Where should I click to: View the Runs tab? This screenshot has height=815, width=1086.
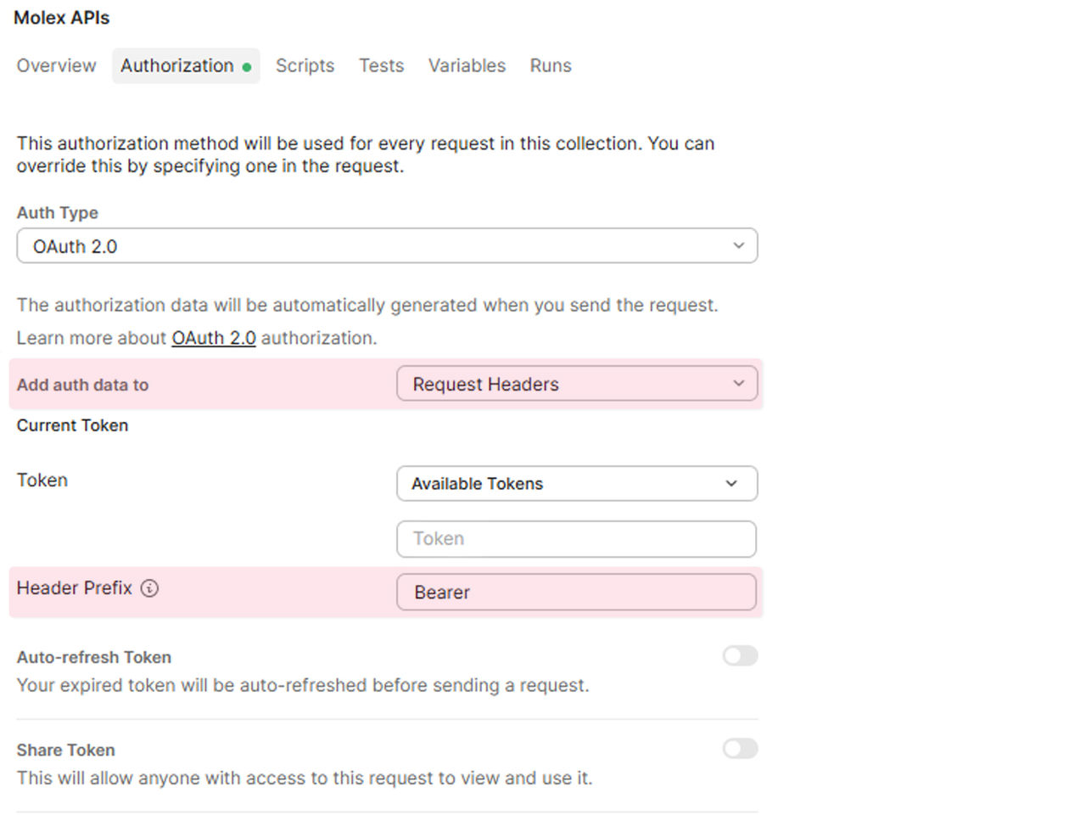[x=551, y=65]
